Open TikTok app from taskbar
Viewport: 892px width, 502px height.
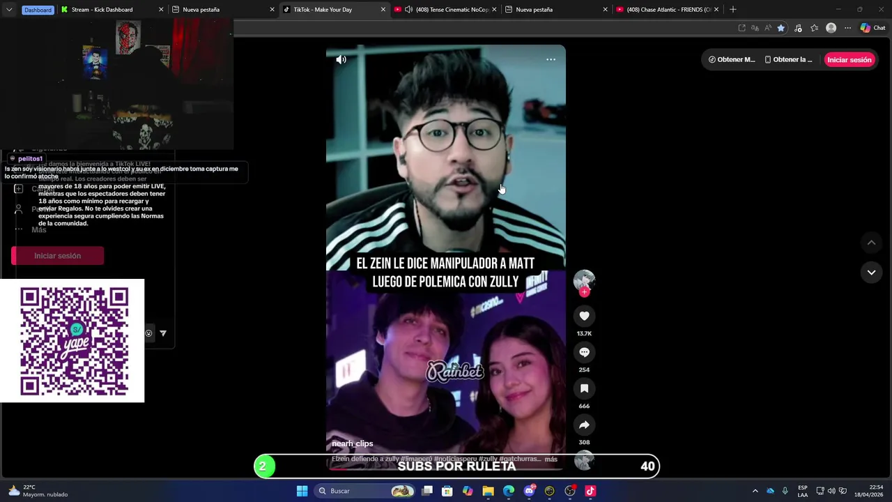pos(590,491)
